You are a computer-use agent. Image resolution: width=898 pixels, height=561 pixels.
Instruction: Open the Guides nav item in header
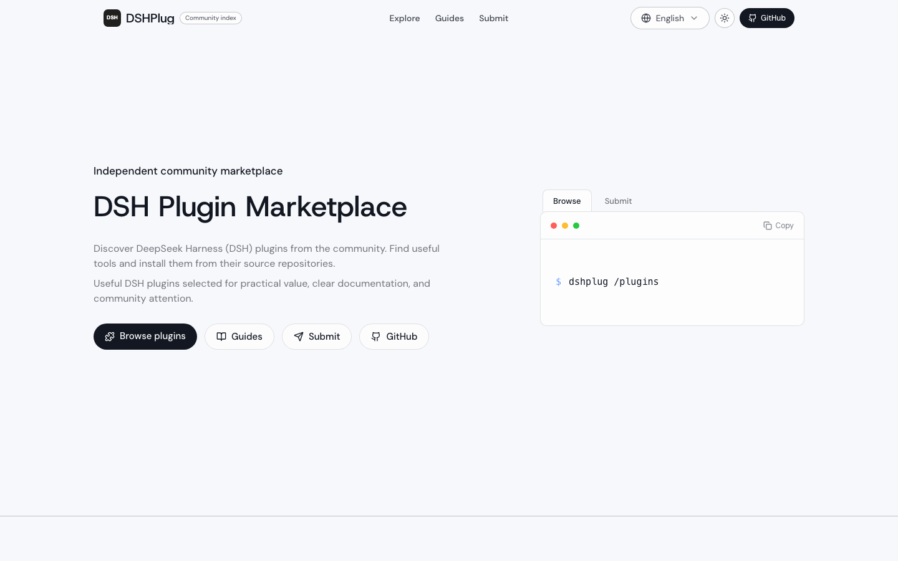tap(450, 18)
